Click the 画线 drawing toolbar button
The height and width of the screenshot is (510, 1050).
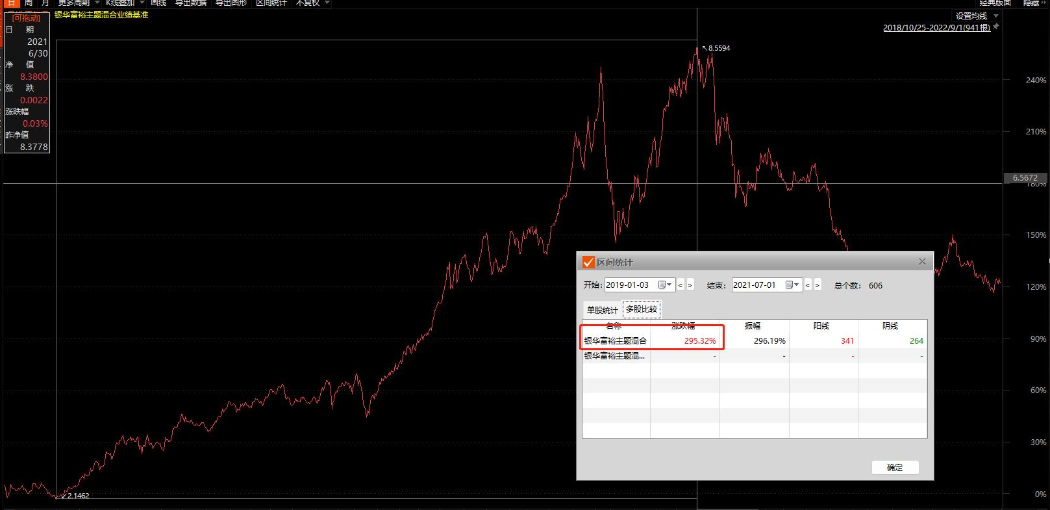(158, 3)
